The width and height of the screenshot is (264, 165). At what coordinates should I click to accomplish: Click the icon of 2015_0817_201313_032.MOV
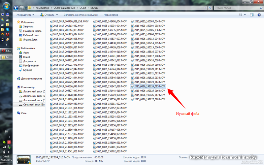pos(51,26)
